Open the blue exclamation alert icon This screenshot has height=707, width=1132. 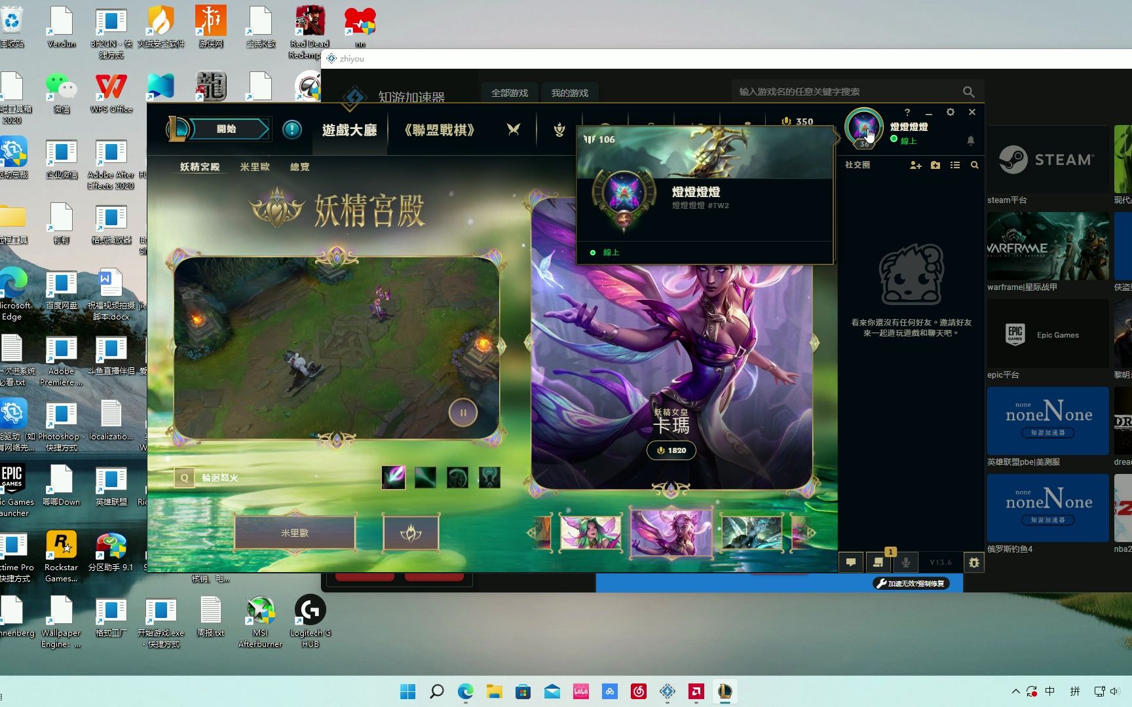pyautogui.click(x=292, y=129)
